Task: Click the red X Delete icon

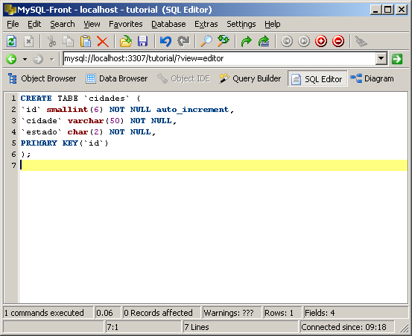Action: coord(103,41)
